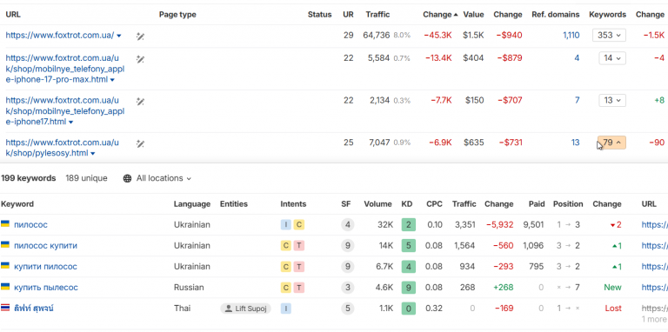Click the −45.3K traffic change value
668x332 pixels.
point(438,36)
